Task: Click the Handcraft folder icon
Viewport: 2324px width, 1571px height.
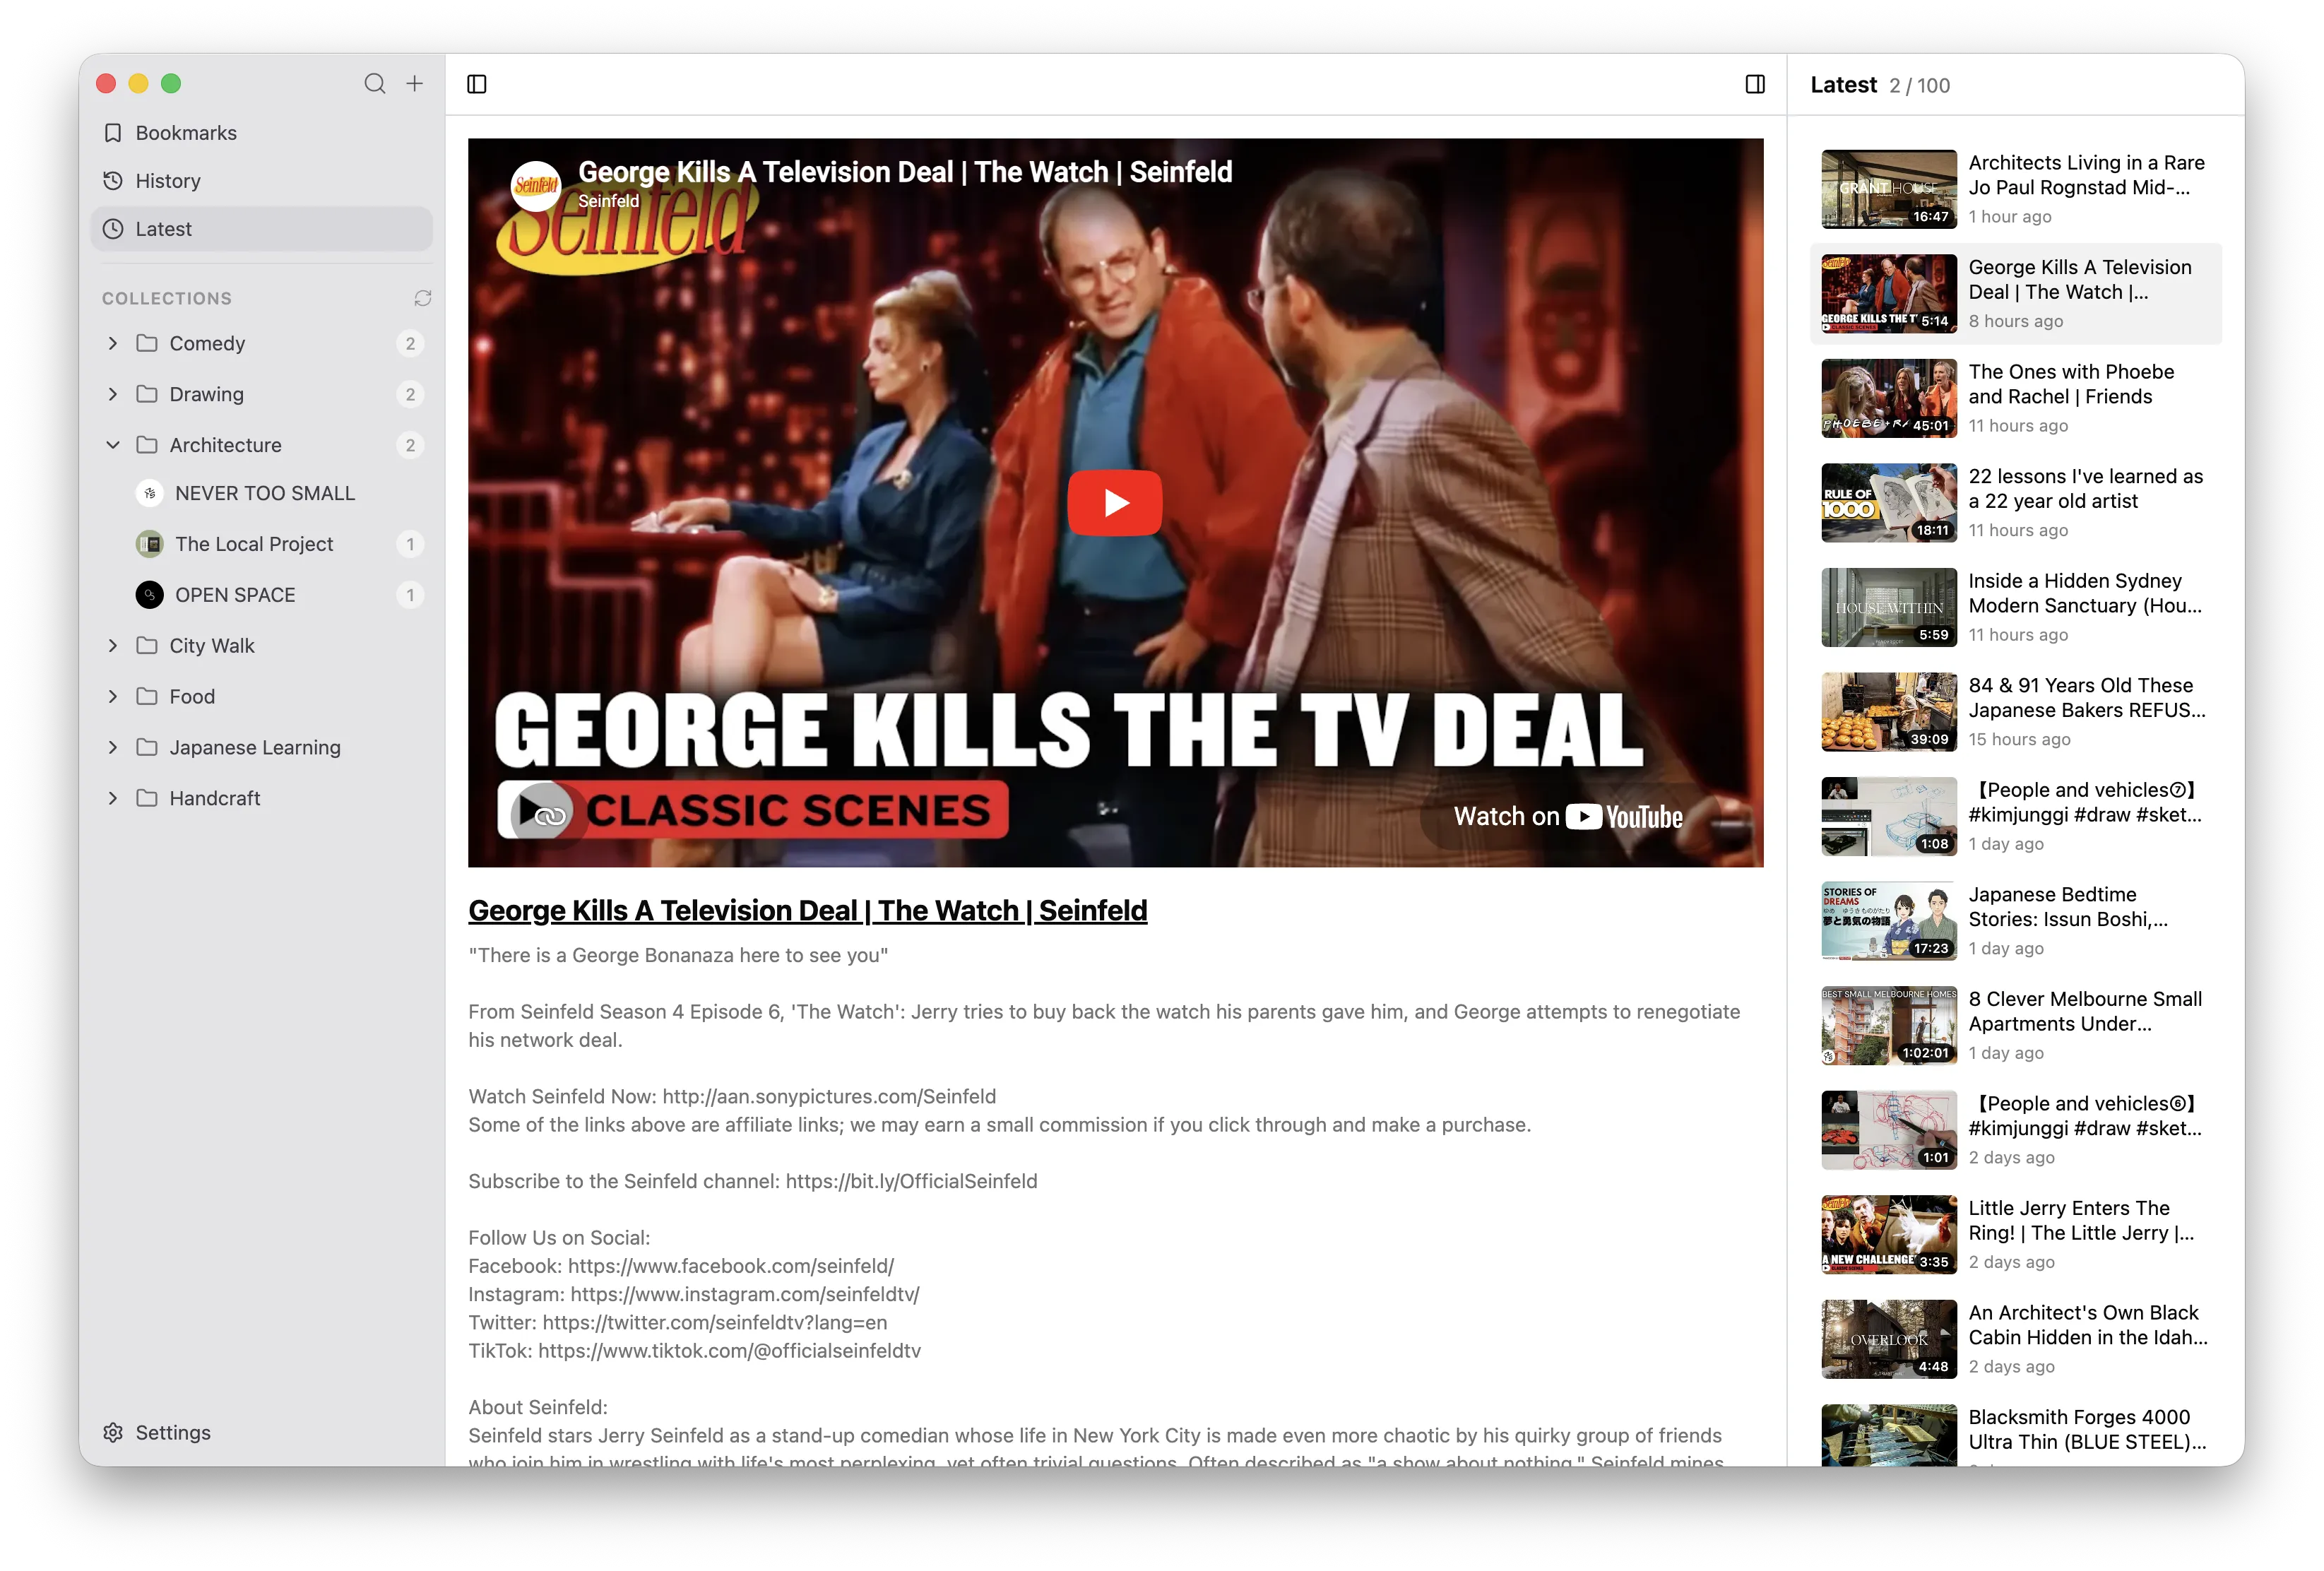Action: tap(147, 798)
